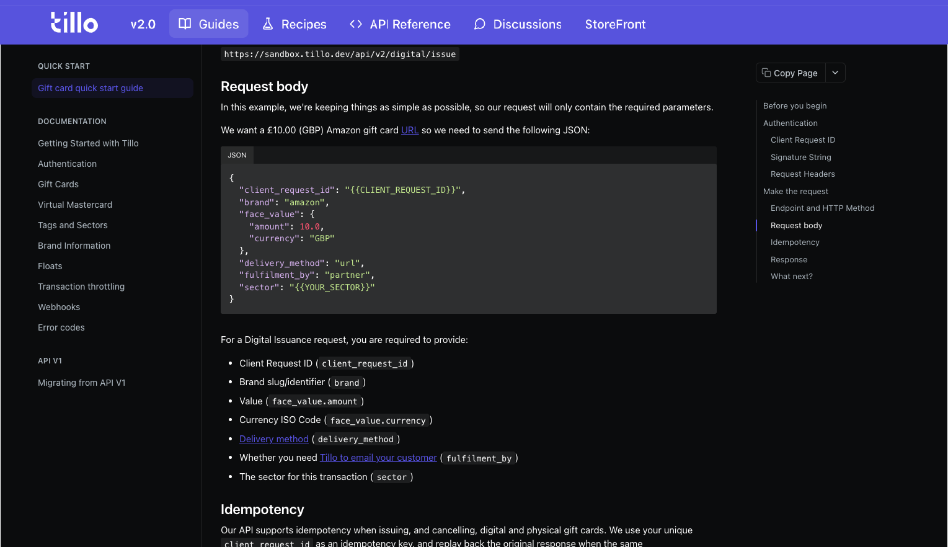Screen dimensions: 948x547
Task: Click the DOCUMENTATION sidebar heading
Action: click(x=72, y=122)
